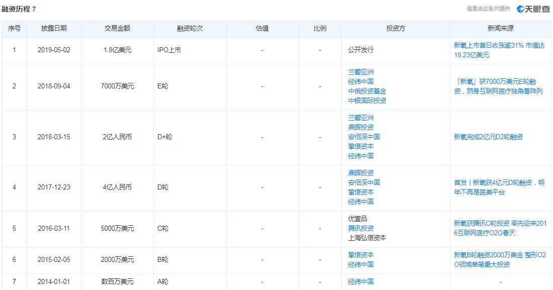This screenshot has height=290, width=553.
Task: Click date cell 2016-03-11
Action: coord(54,228)
